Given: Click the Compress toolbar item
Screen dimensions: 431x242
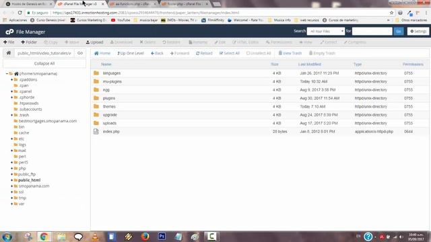Looking at the screenshot, I should [355, 42].
